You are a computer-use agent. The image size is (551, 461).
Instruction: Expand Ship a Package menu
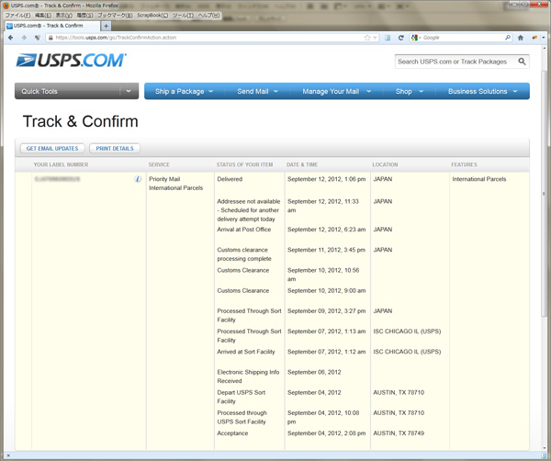(x=184, y=91)
